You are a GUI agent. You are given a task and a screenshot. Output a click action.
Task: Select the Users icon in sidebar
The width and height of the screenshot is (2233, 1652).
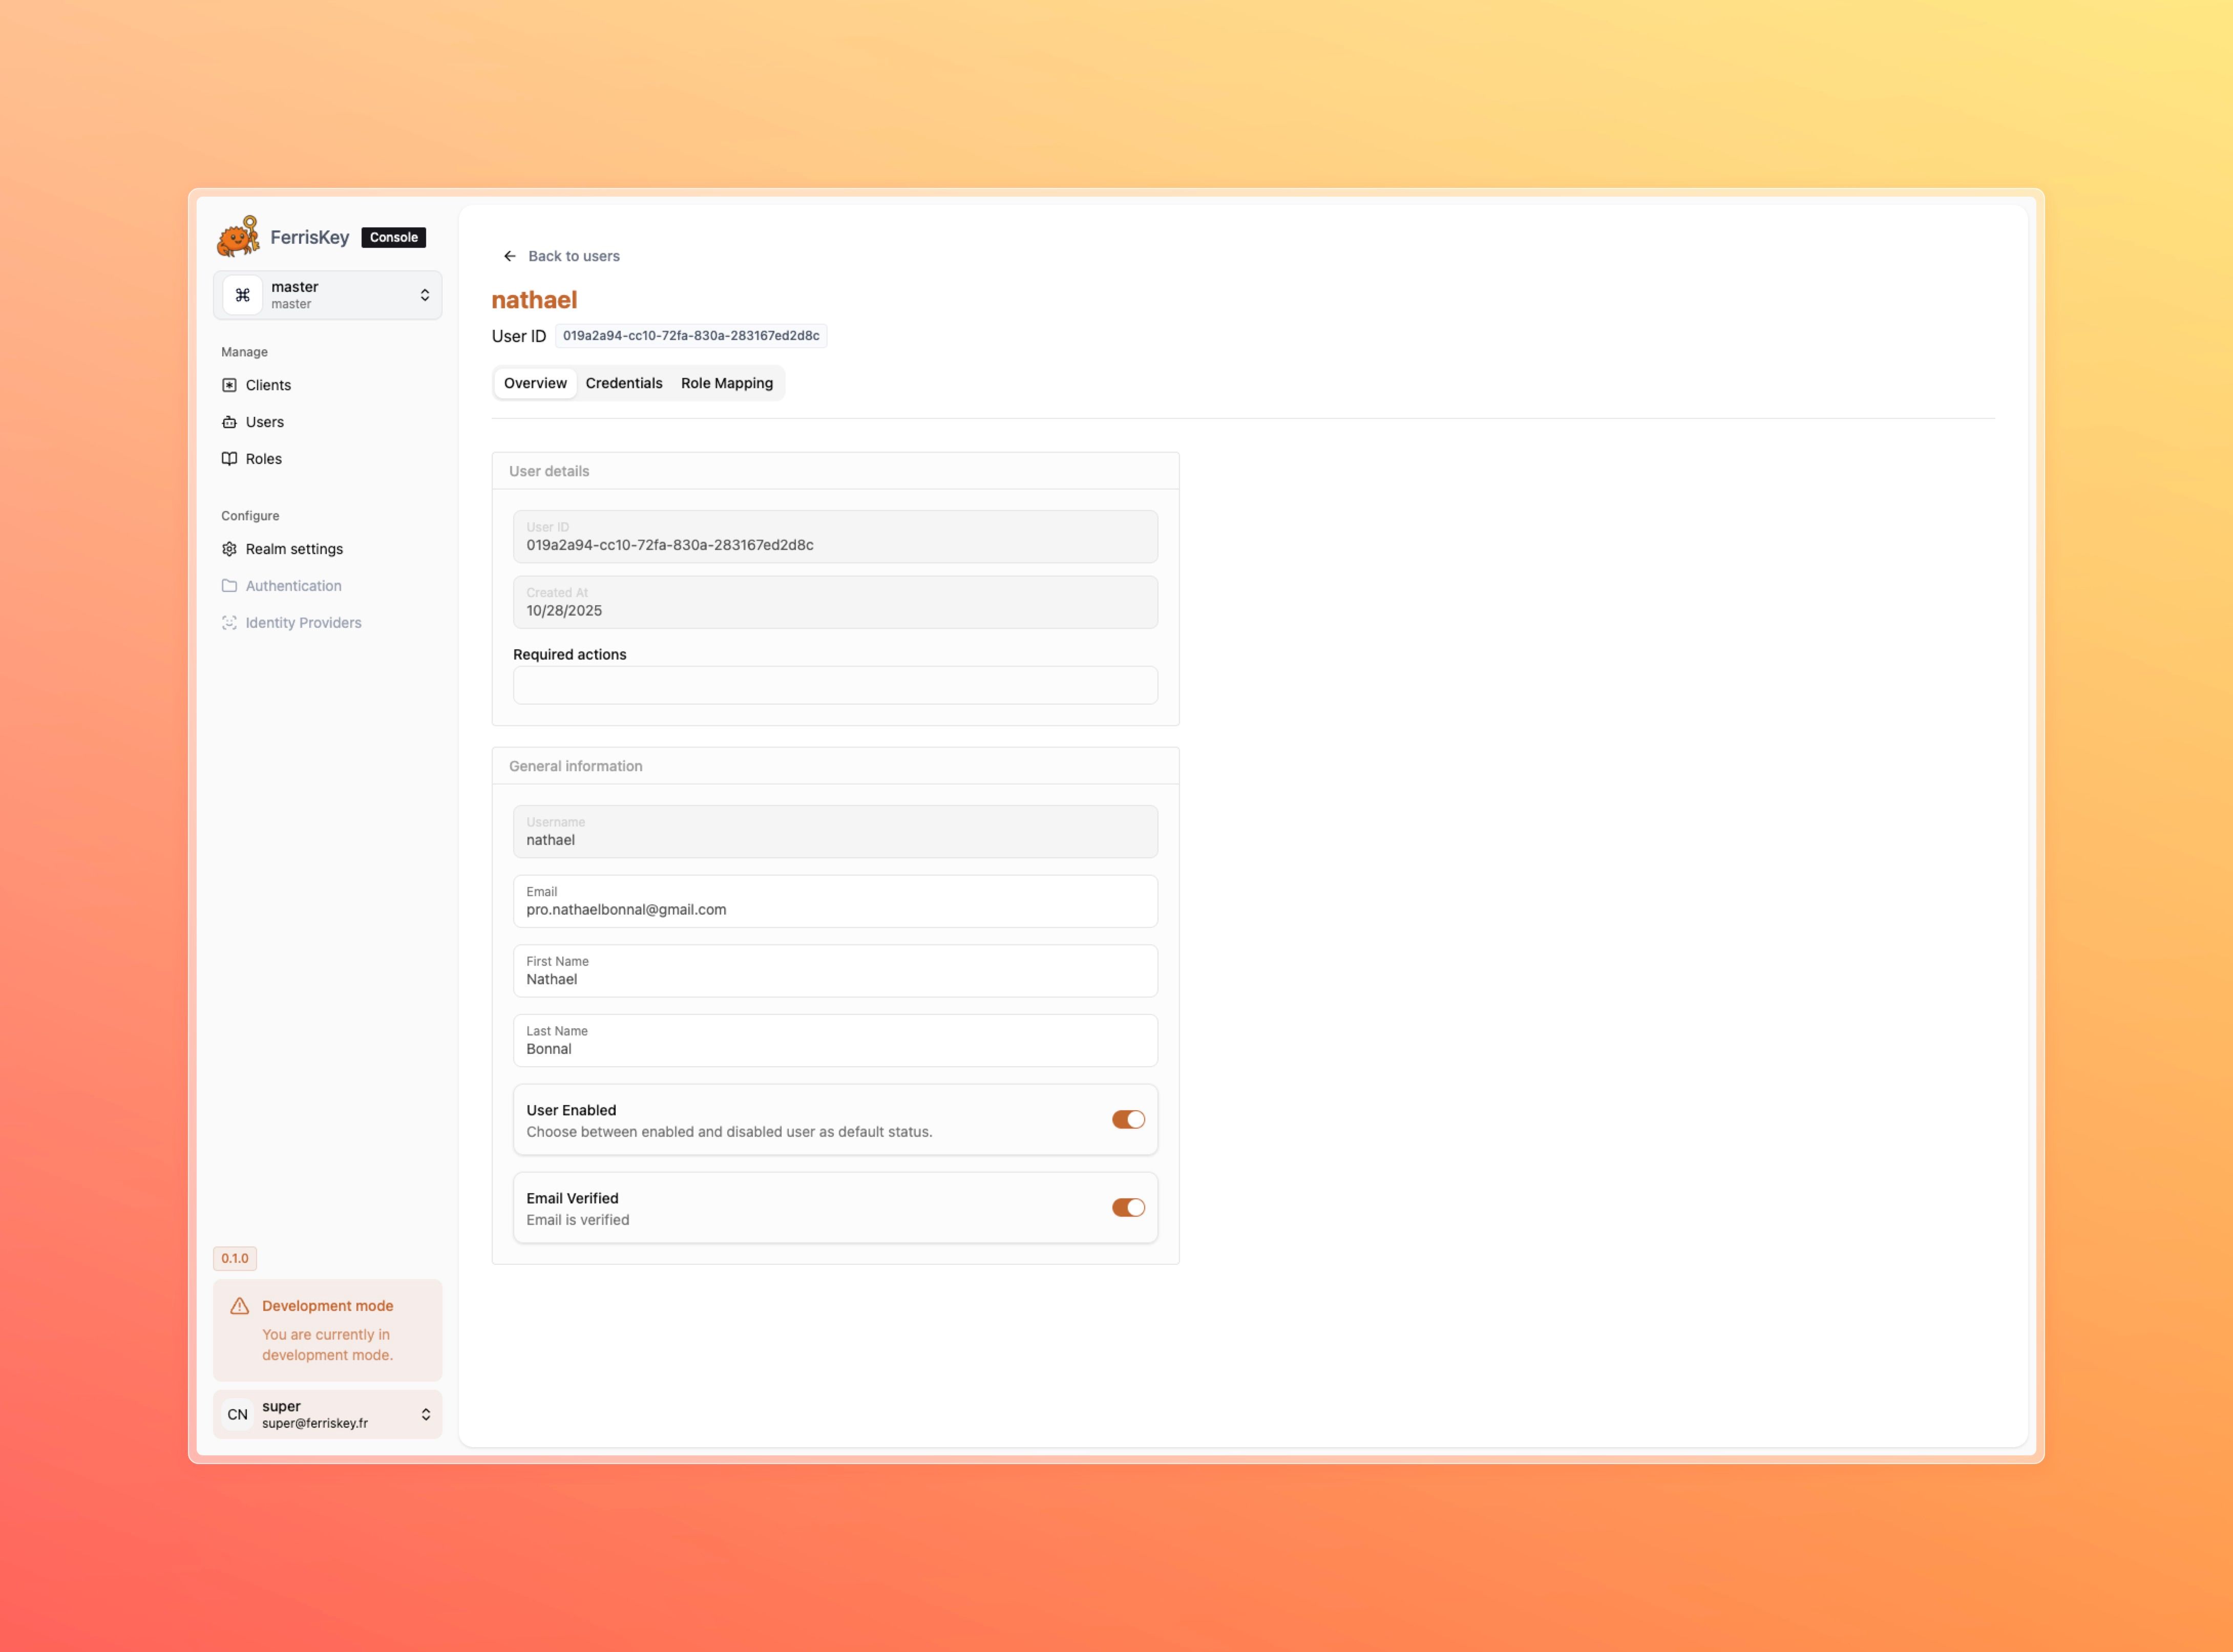click(229, 421)
